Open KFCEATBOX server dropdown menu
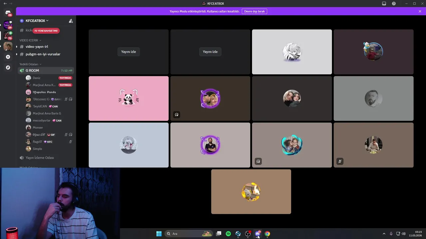The height and width of the screenshot is (239, 426). (x=37, y=21)
